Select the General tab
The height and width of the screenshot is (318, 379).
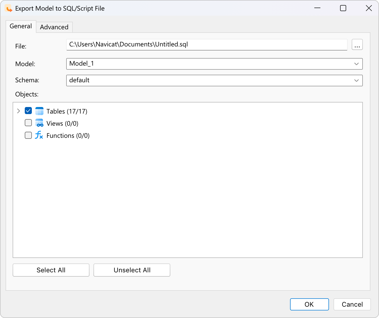[21, 26]
